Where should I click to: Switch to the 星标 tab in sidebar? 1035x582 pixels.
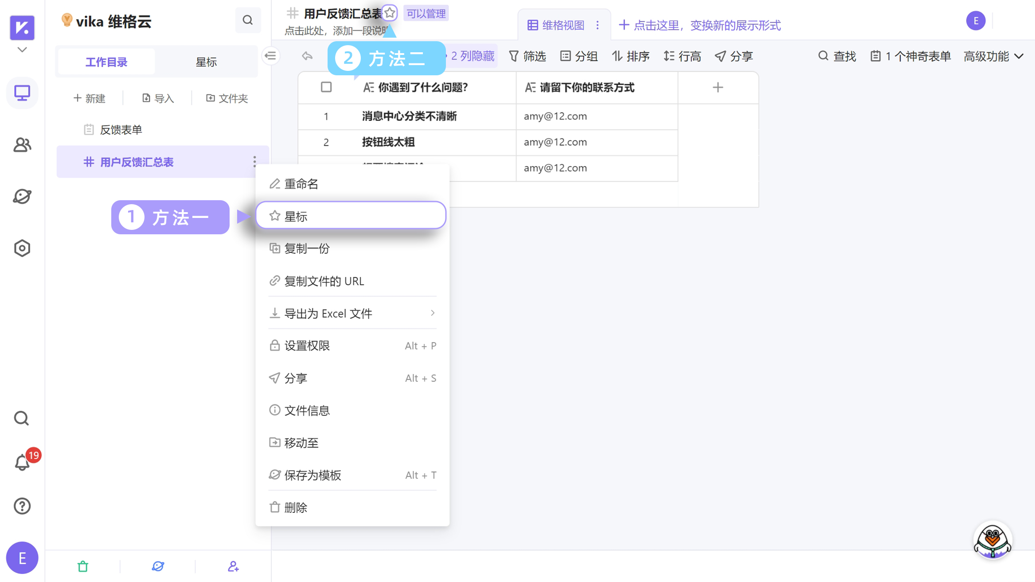click(207, 62)
